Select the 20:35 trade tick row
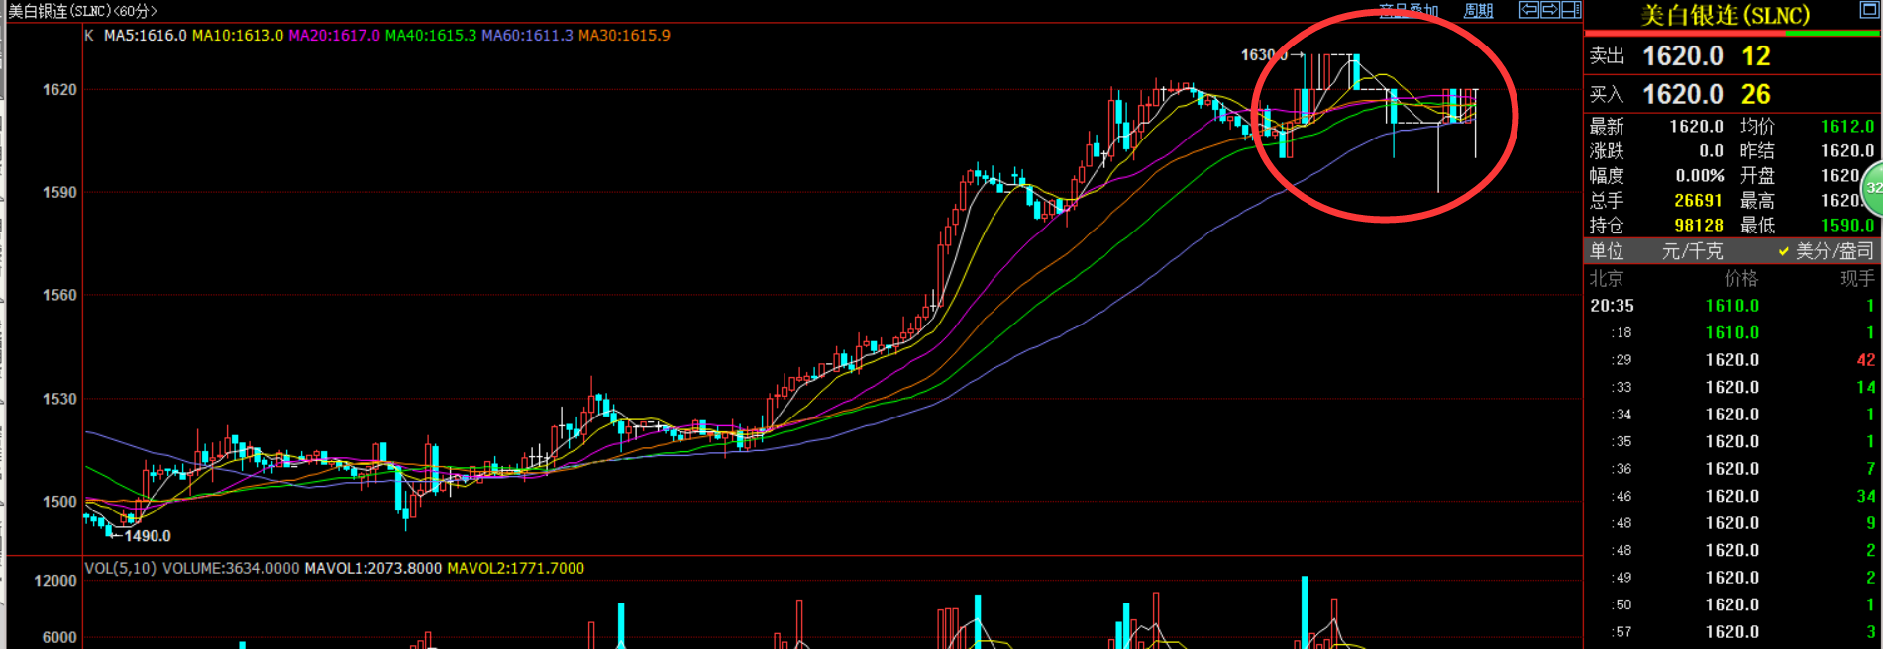 [x=1731, y=306]
